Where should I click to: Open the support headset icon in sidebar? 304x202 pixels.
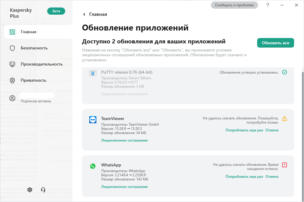coord(43,190)
